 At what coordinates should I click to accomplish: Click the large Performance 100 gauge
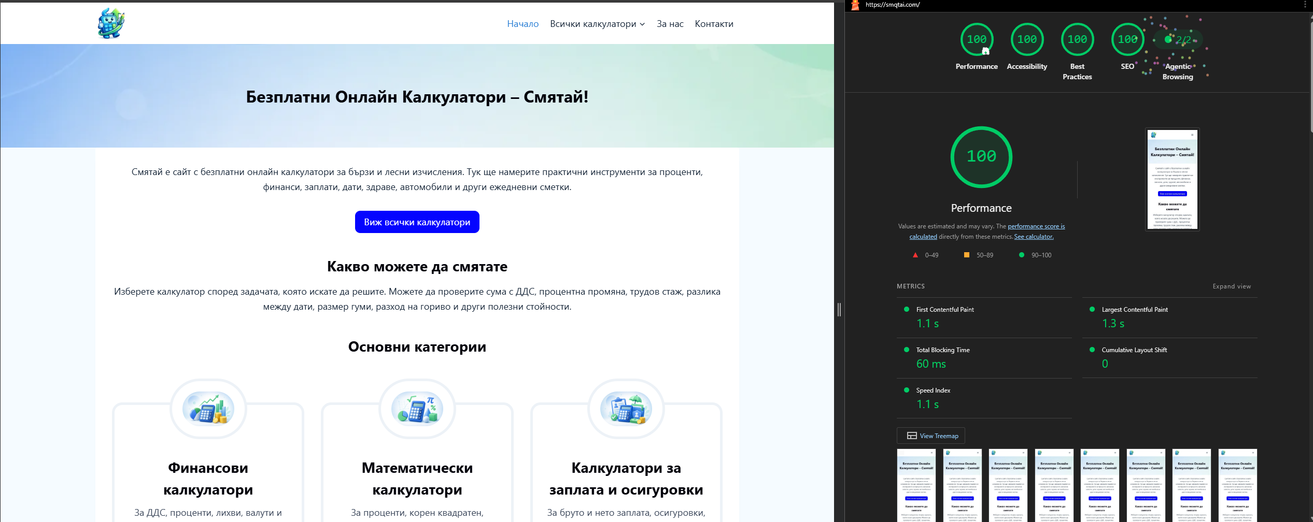[981, 157]
